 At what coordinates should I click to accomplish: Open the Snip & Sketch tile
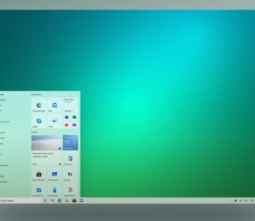(70, 190)
